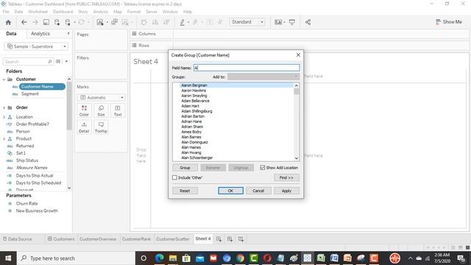The width and height of the screenshot is (471, 265).
Task: Click the New Story tab icon at bottom
Action: point(241,239)
